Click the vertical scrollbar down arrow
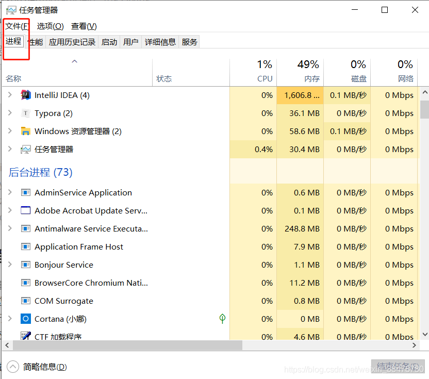429x379 pixels. coord(425,334)
